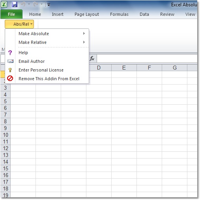Click the red prohibited Remove Addin icon

[x=10, y=78]
